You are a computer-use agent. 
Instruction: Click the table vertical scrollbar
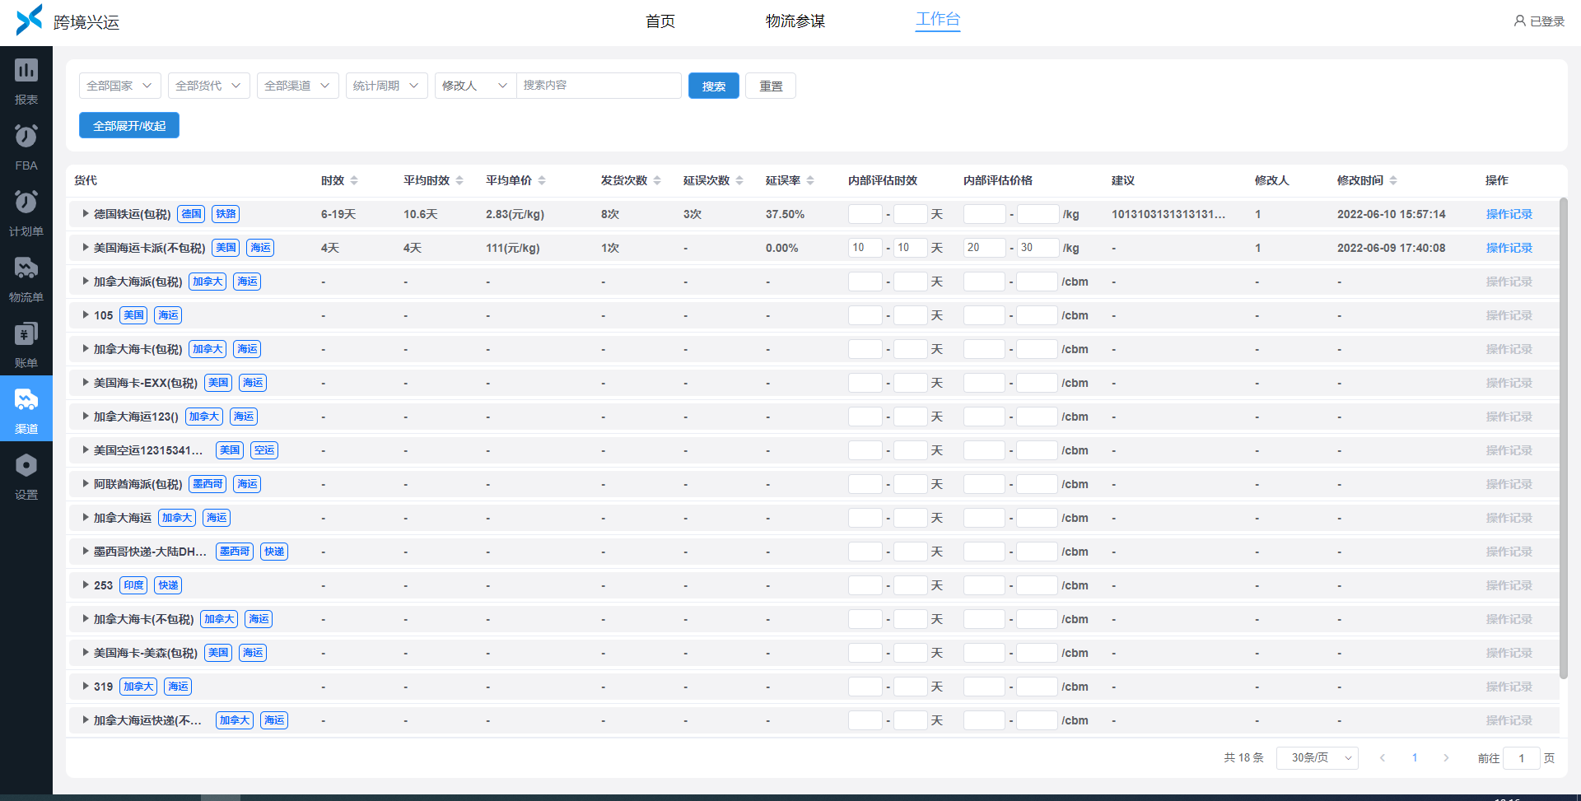[1564, 438]
